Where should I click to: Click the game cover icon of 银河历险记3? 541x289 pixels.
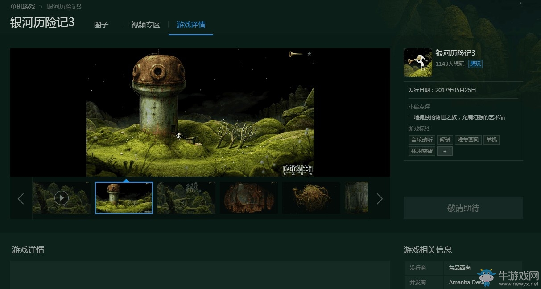pos(418,63)
